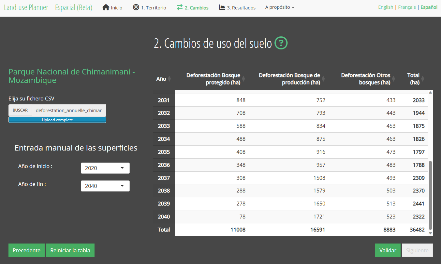The image size is (441, 264).
Task: Sort by Deforestación Otros bosques arrows
Action: (393, 79)
